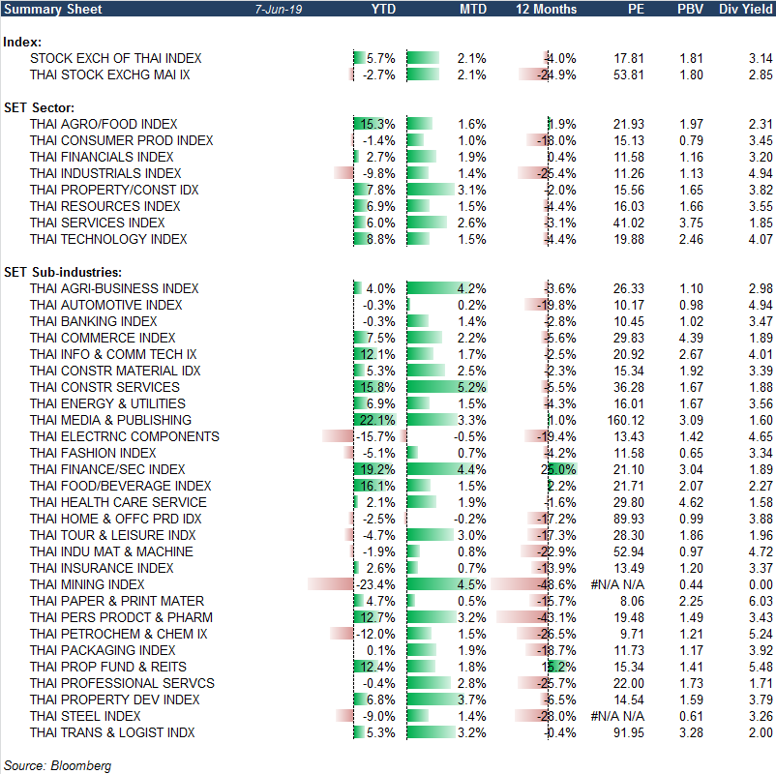
Task: Select THAI MEDIA & PUBLISHING label
Action: point(111,420)
